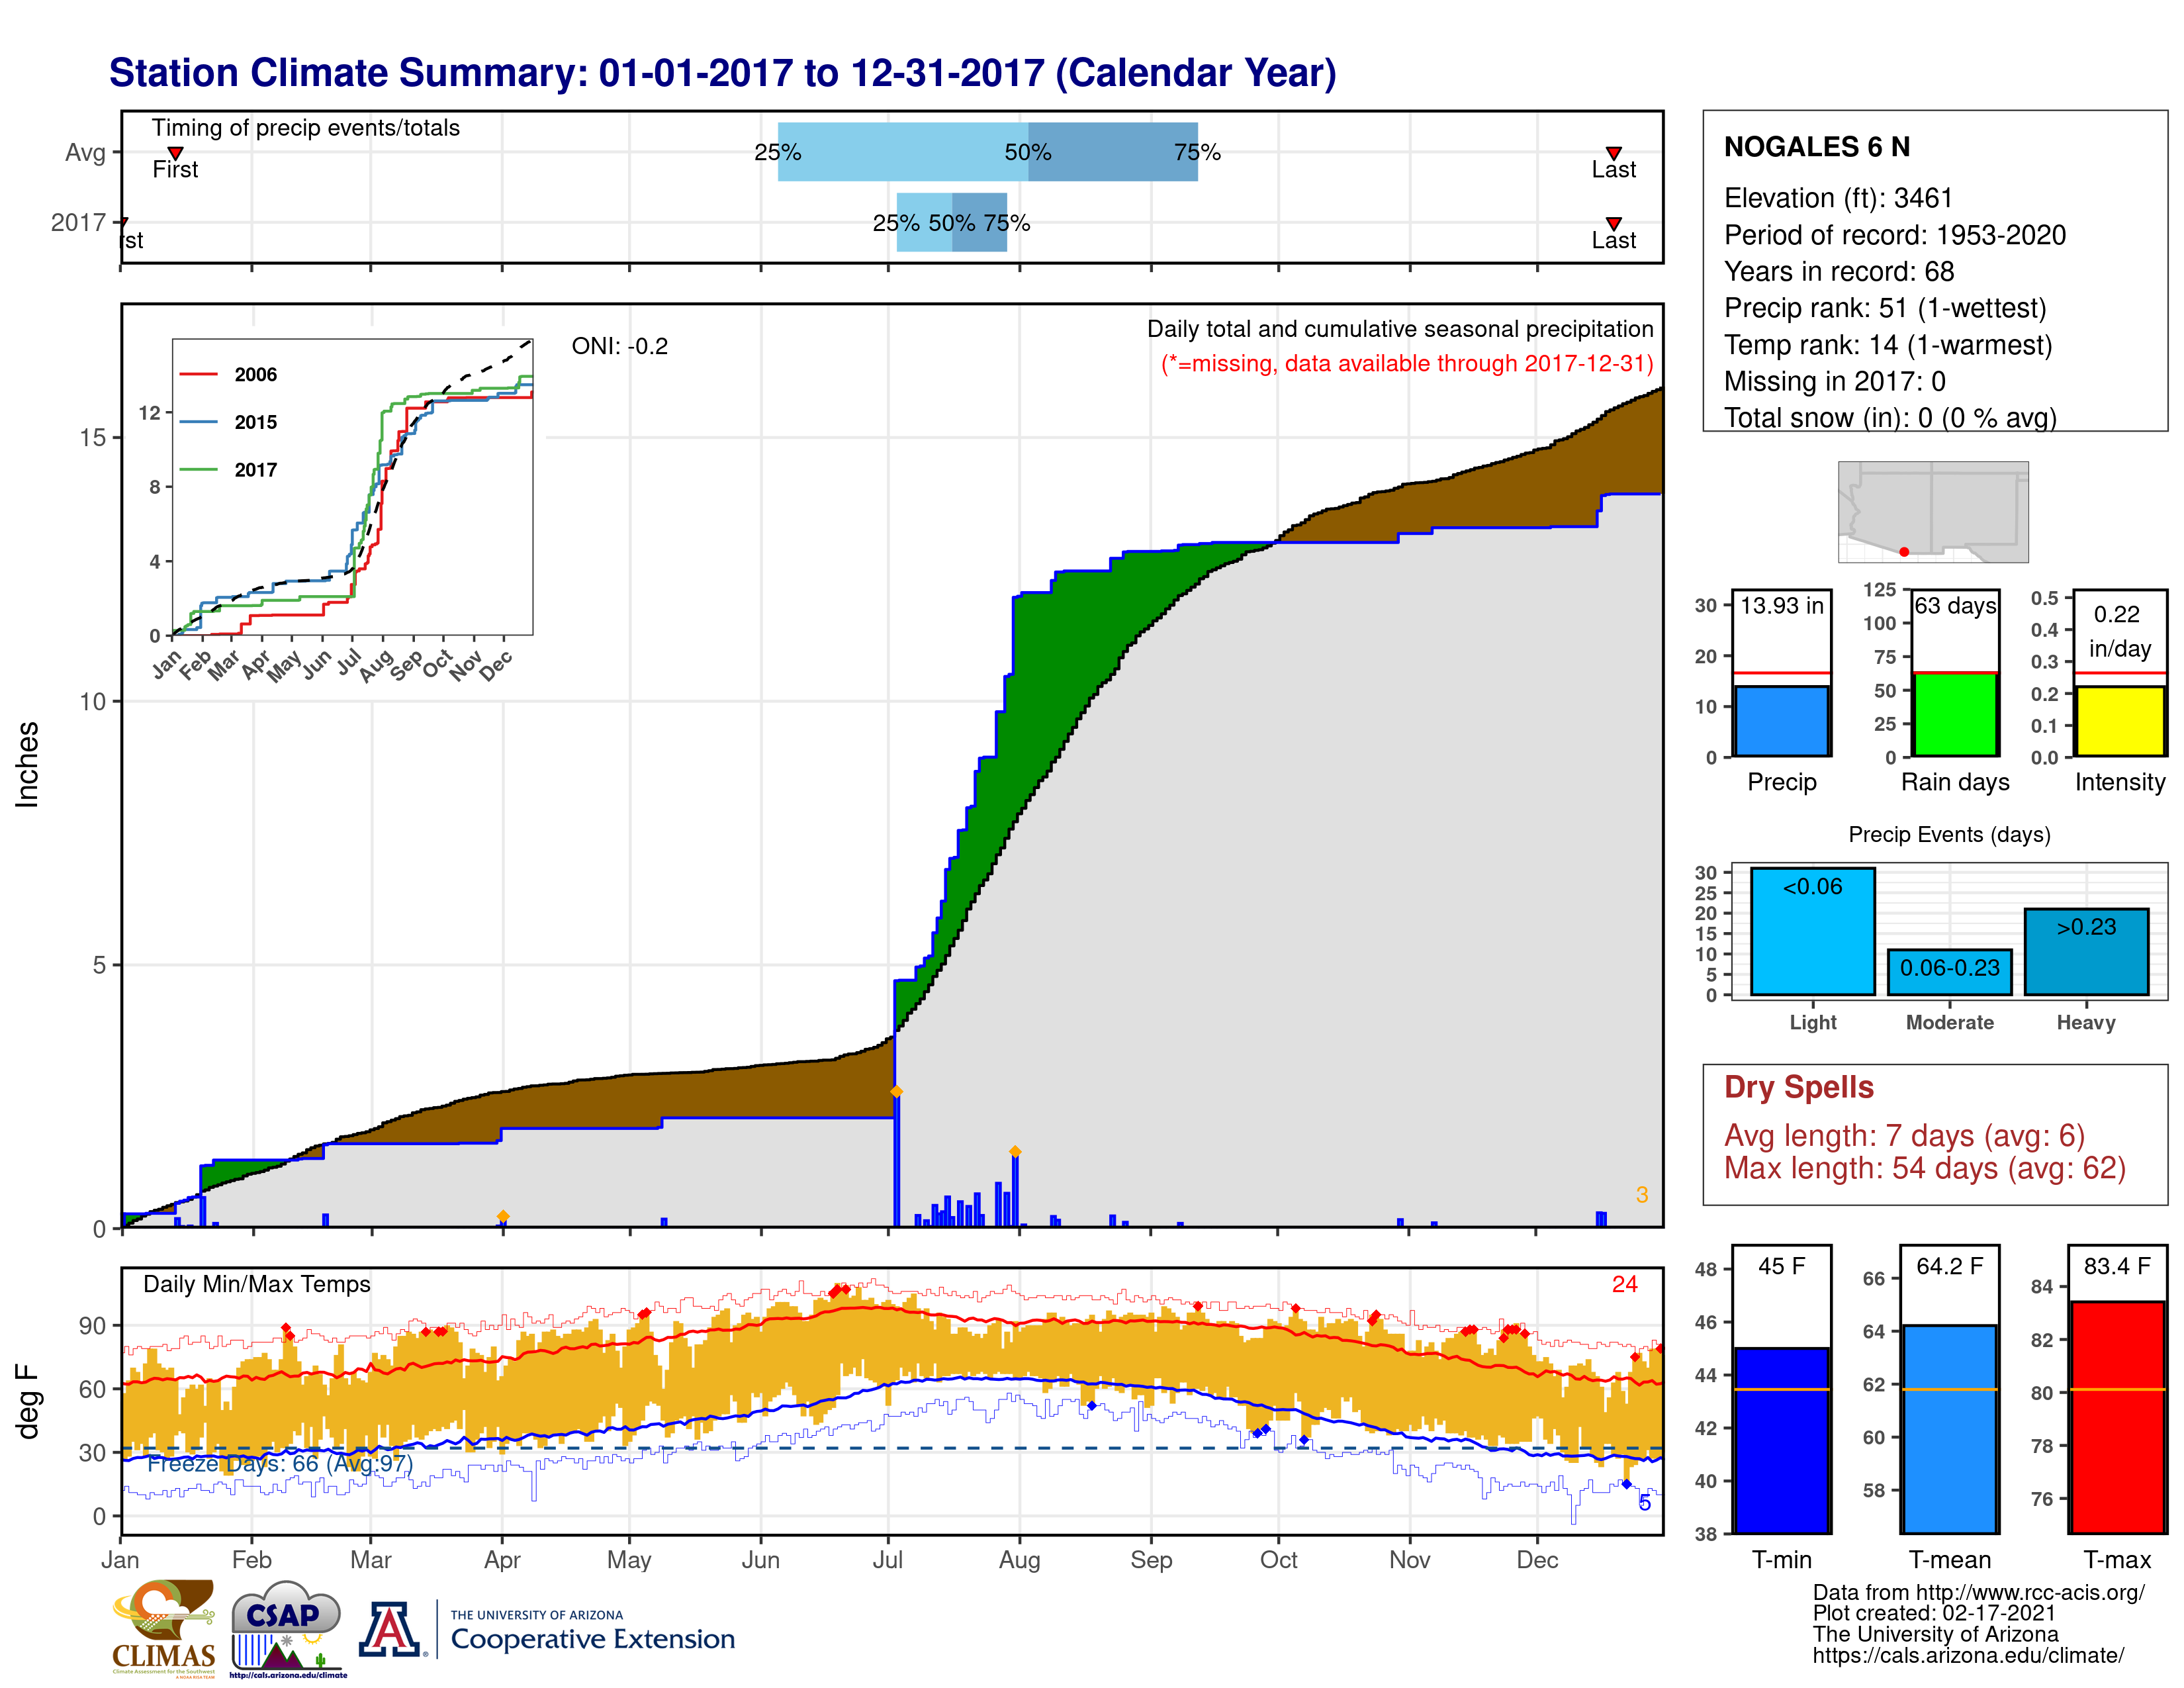Viewport: 2184px width, 1688px height.
Task: Click the orange diamond at July's large rain spike
Action: [896, 1091]
